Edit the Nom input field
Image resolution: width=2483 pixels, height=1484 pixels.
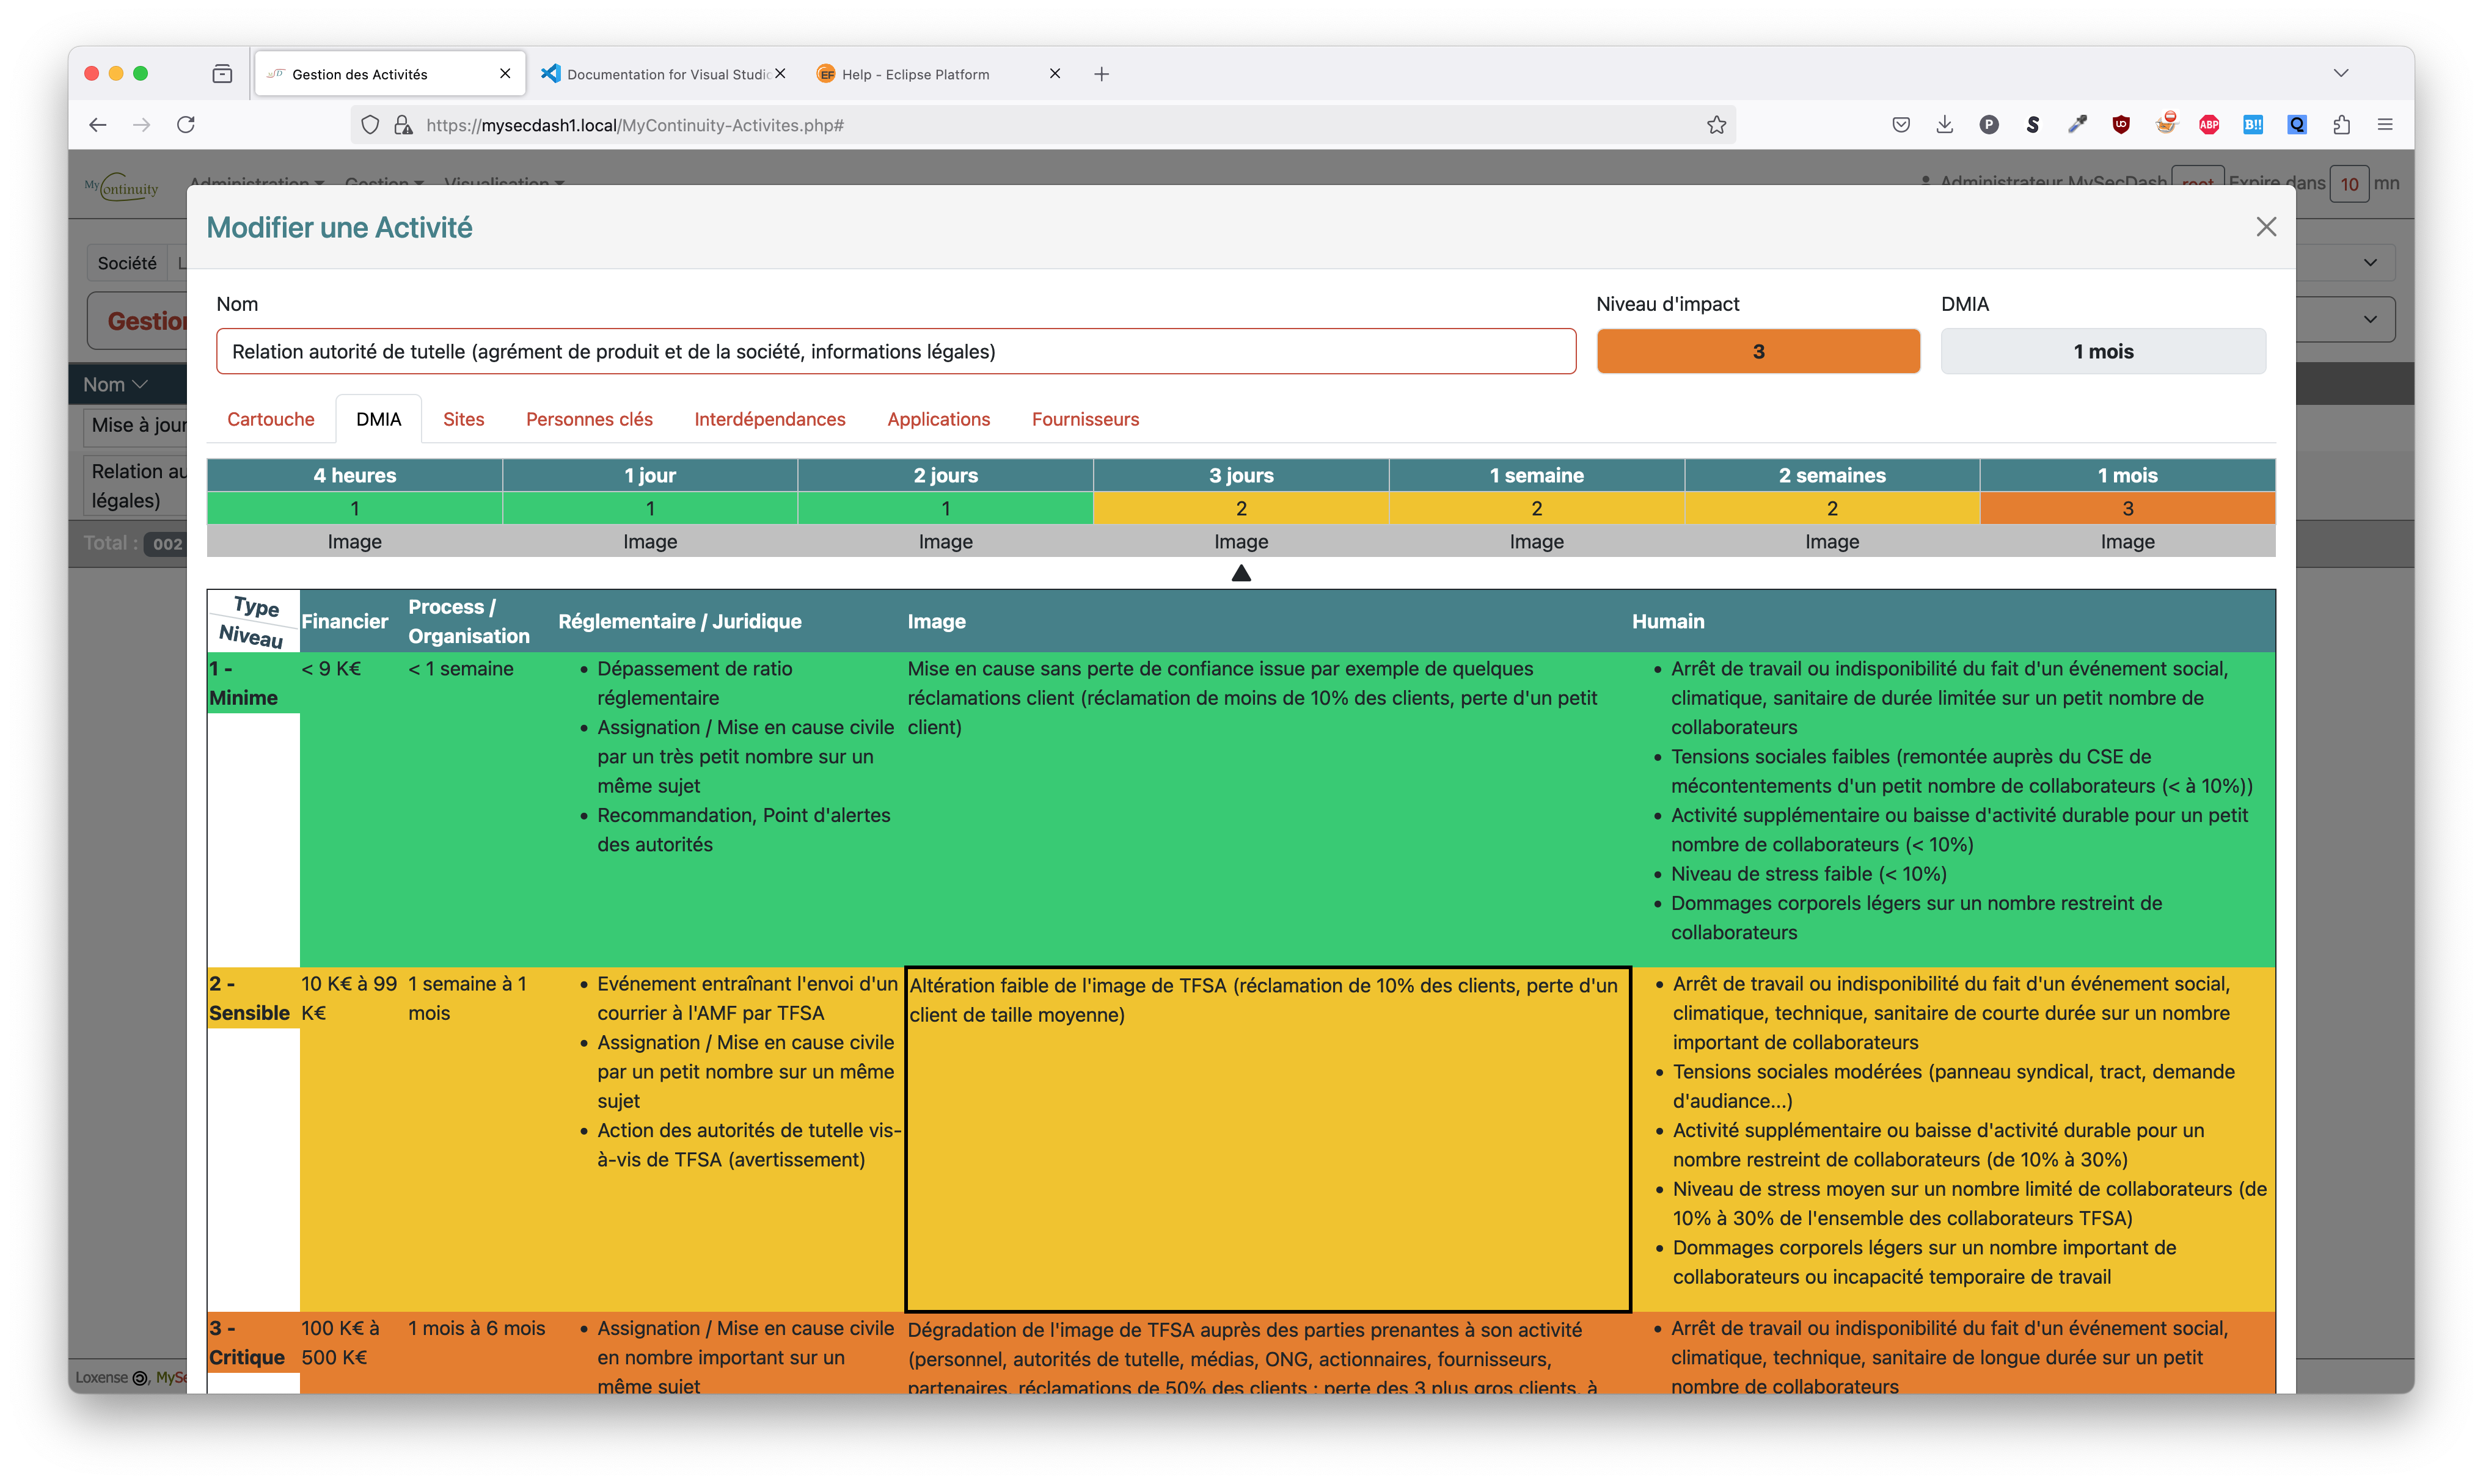(895, 351)
